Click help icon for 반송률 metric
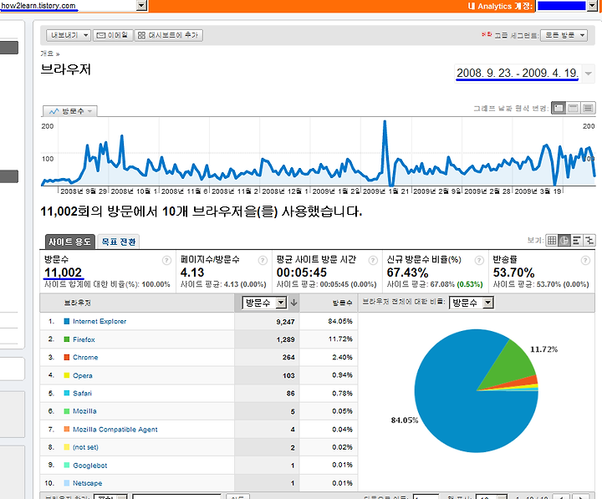602x499 pixels. click(x=585, y=260)
